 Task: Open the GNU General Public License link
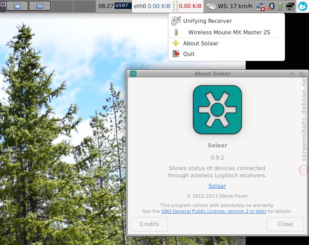[x=214, y=211]
